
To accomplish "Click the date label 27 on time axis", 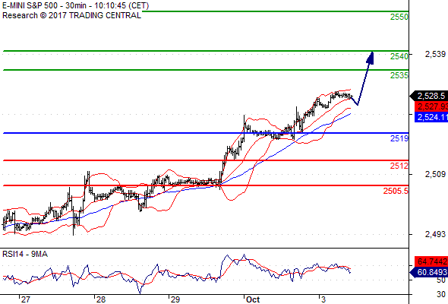I will click(25, 299).
